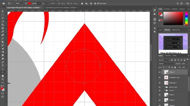Select the Horizontal Type tool

click(3, 66)
